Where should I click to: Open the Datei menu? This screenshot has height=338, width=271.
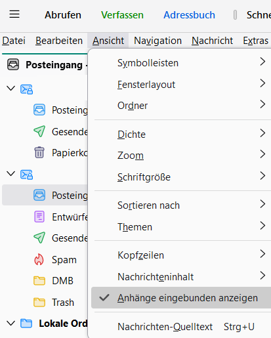(x=14, y=41)
